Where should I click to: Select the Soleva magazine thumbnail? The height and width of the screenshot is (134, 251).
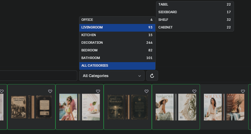pos(224,107)
